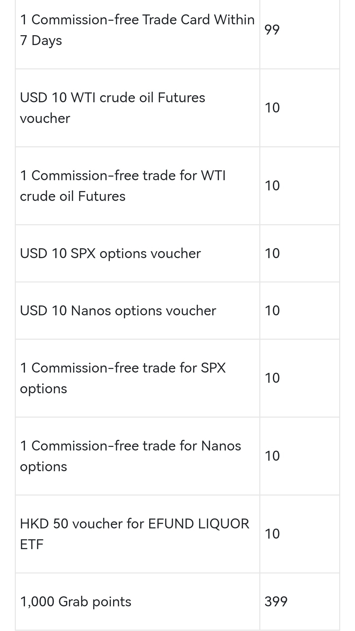Pick Commission-free trade for Nanos options
Screen dimensions: 355x631
[130, 456]
